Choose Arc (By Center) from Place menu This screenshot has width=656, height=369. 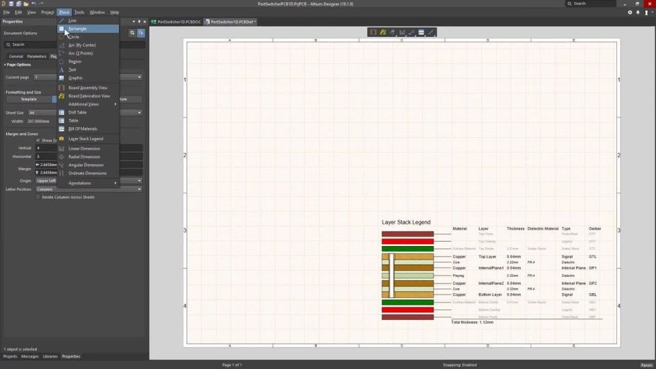(x=88, y=45)
